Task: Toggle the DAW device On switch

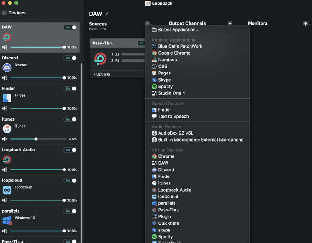Action: (x=70, y=27)
